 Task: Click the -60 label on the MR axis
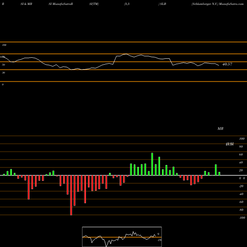point(241,202)
